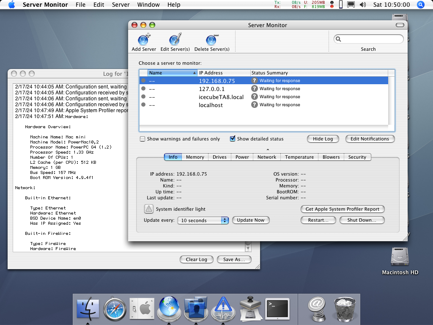Click the Add Server toolbar icon

(x=144, y=40)
